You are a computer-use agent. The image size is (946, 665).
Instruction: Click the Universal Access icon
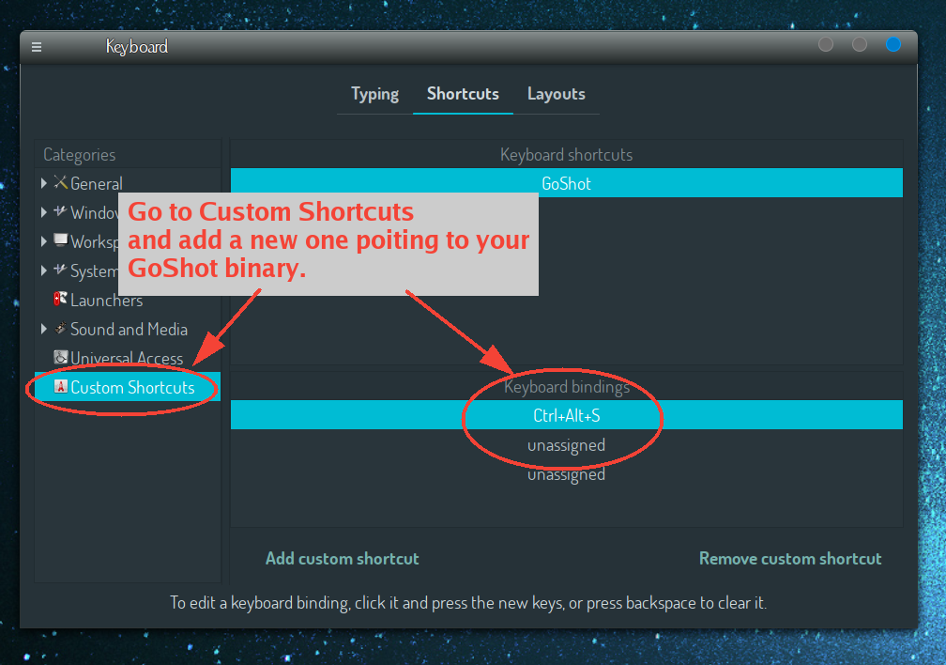[x=60, y=357]
